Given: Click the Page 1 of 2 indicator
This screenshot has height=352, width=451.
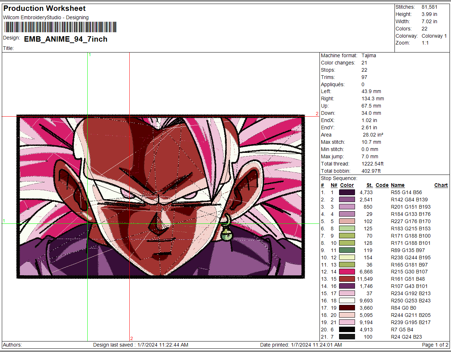Looking at the screenshot, I should pos(435,345).
